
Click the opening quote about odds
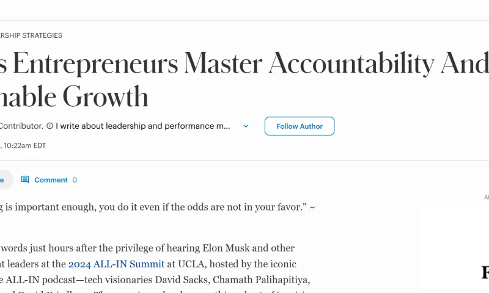[153, 207]
